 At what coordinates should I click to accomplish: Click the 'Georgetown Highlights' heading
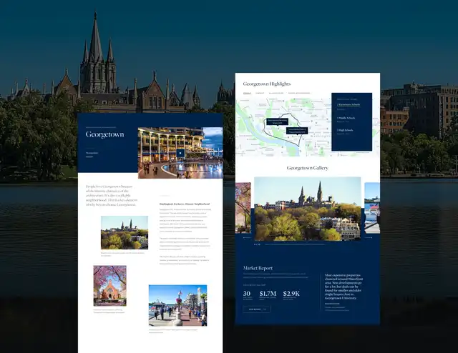pyautogui.click(x=267, y=84)
